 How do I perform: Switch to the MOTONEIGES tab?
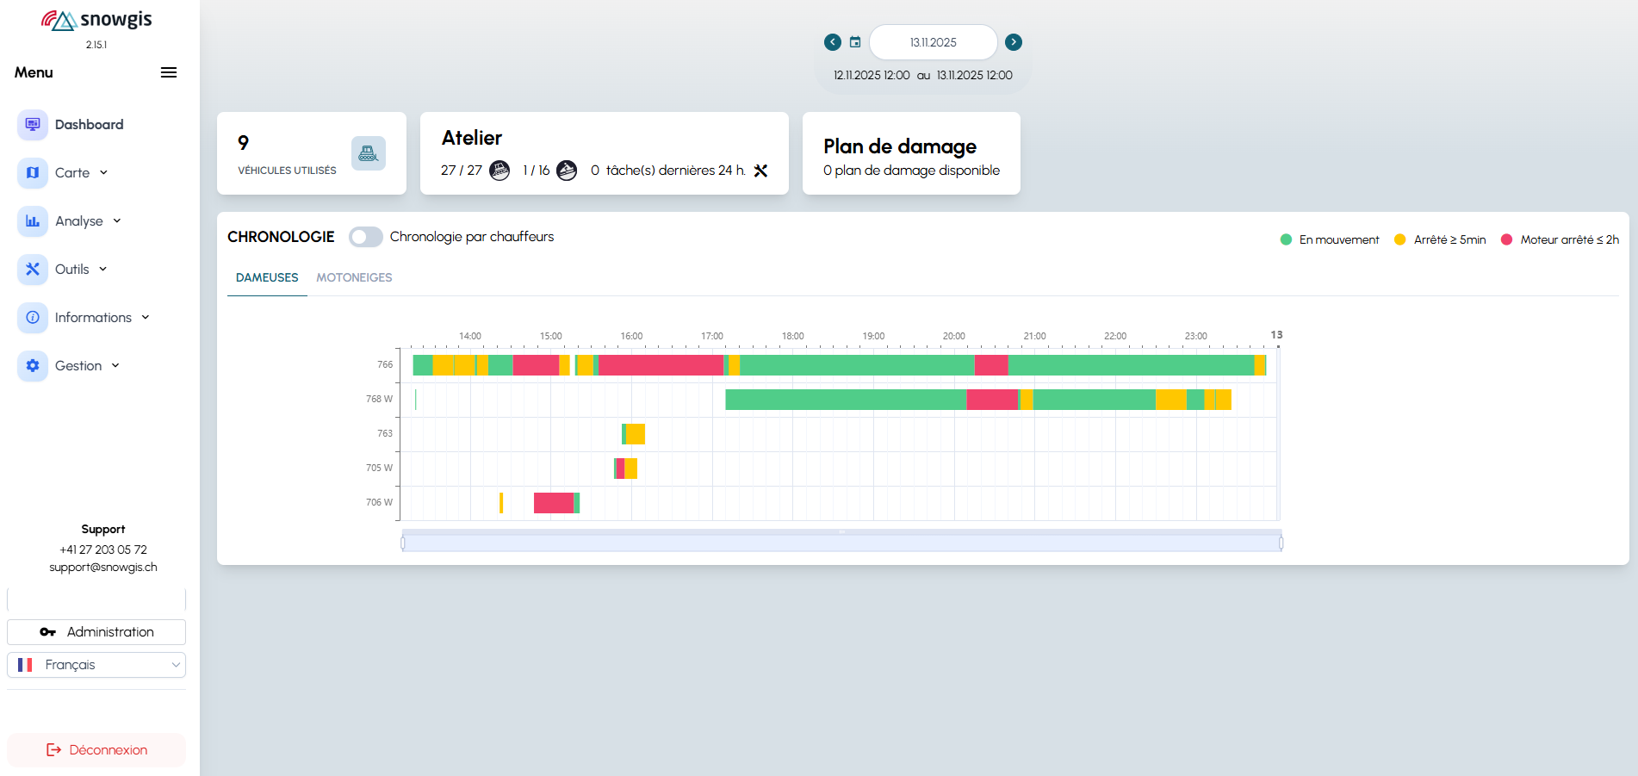click(354, 277)
